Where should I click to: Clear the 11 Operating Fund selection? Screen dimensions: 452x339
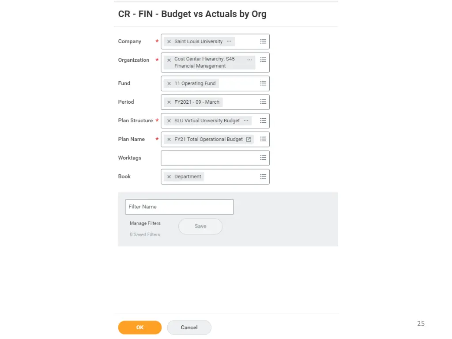point(169,83)
